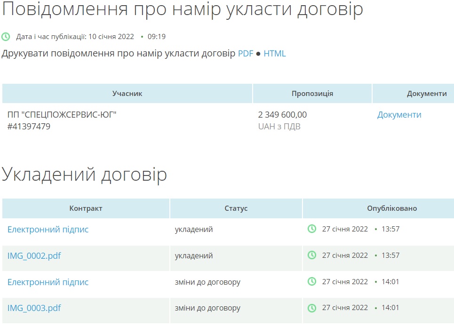This screenshot has height=327, width=454.
Task: Click clock icon in the IMG_0002.pdf row
Action: tap(311, 255)
